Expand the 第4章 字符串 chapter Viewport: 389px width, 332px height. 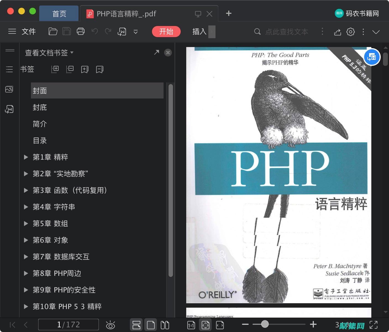tap(26, 207)
